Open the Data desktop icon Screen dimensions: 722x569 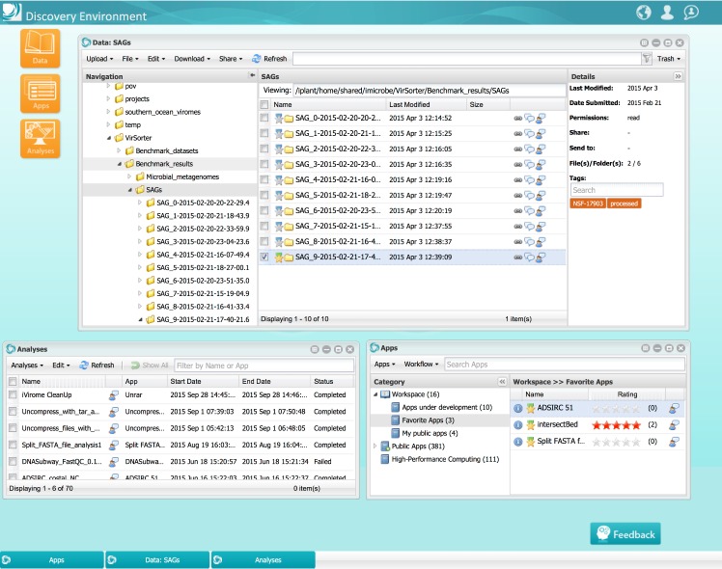click(x=41, y=48)
